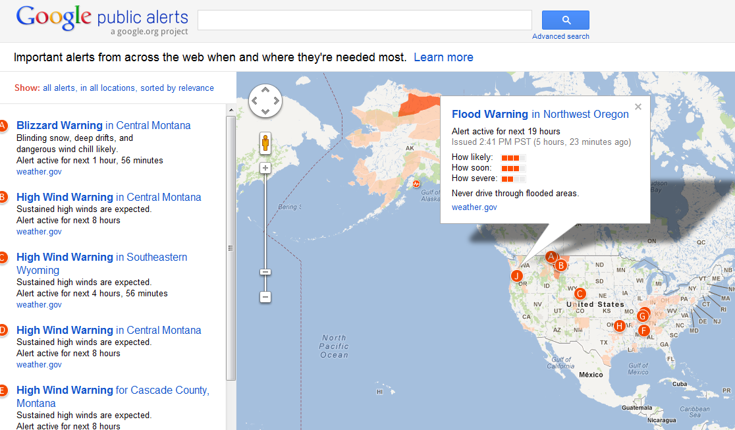Click the alerts list scrollbar

coord(231,248)
